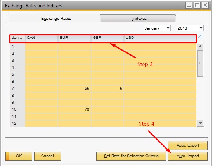Select the EUR cell for day 7

pos(74,89)
